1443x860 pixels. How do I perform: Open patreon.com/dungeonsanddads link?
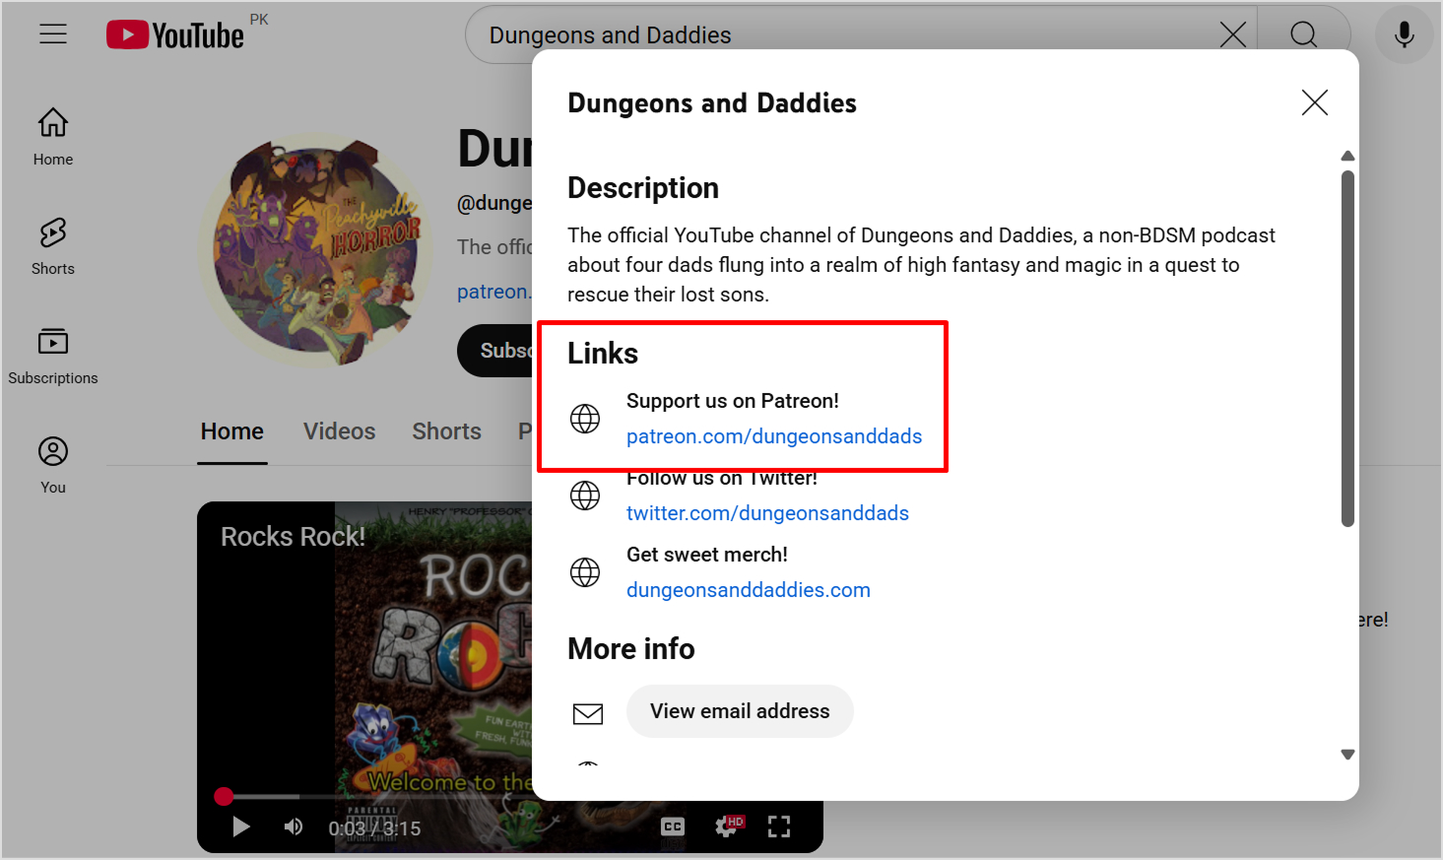[x=774, y=436]
